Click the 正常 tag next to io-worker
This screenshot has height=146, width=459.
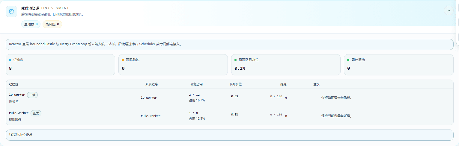tap(32, 95)
